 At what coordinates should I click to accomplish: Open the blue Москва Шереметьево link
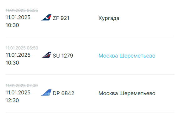pos(127,56)
